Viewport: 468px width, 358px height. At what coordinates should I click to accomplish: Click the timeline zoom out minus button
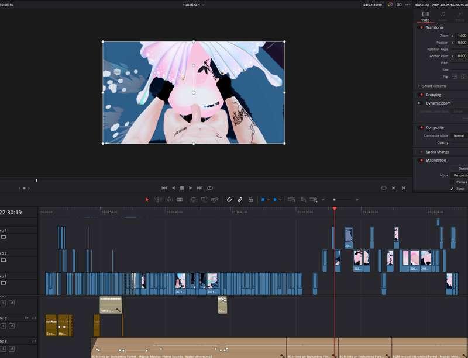point(324,200)
